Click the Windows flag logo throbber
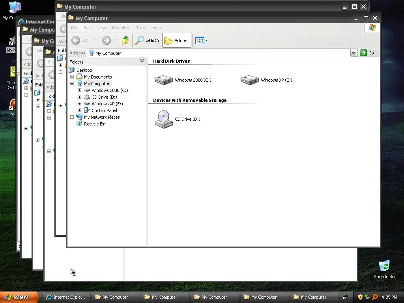Image resolution: width=404 pixels, height=303 pixels. click(x=372, y=28)
